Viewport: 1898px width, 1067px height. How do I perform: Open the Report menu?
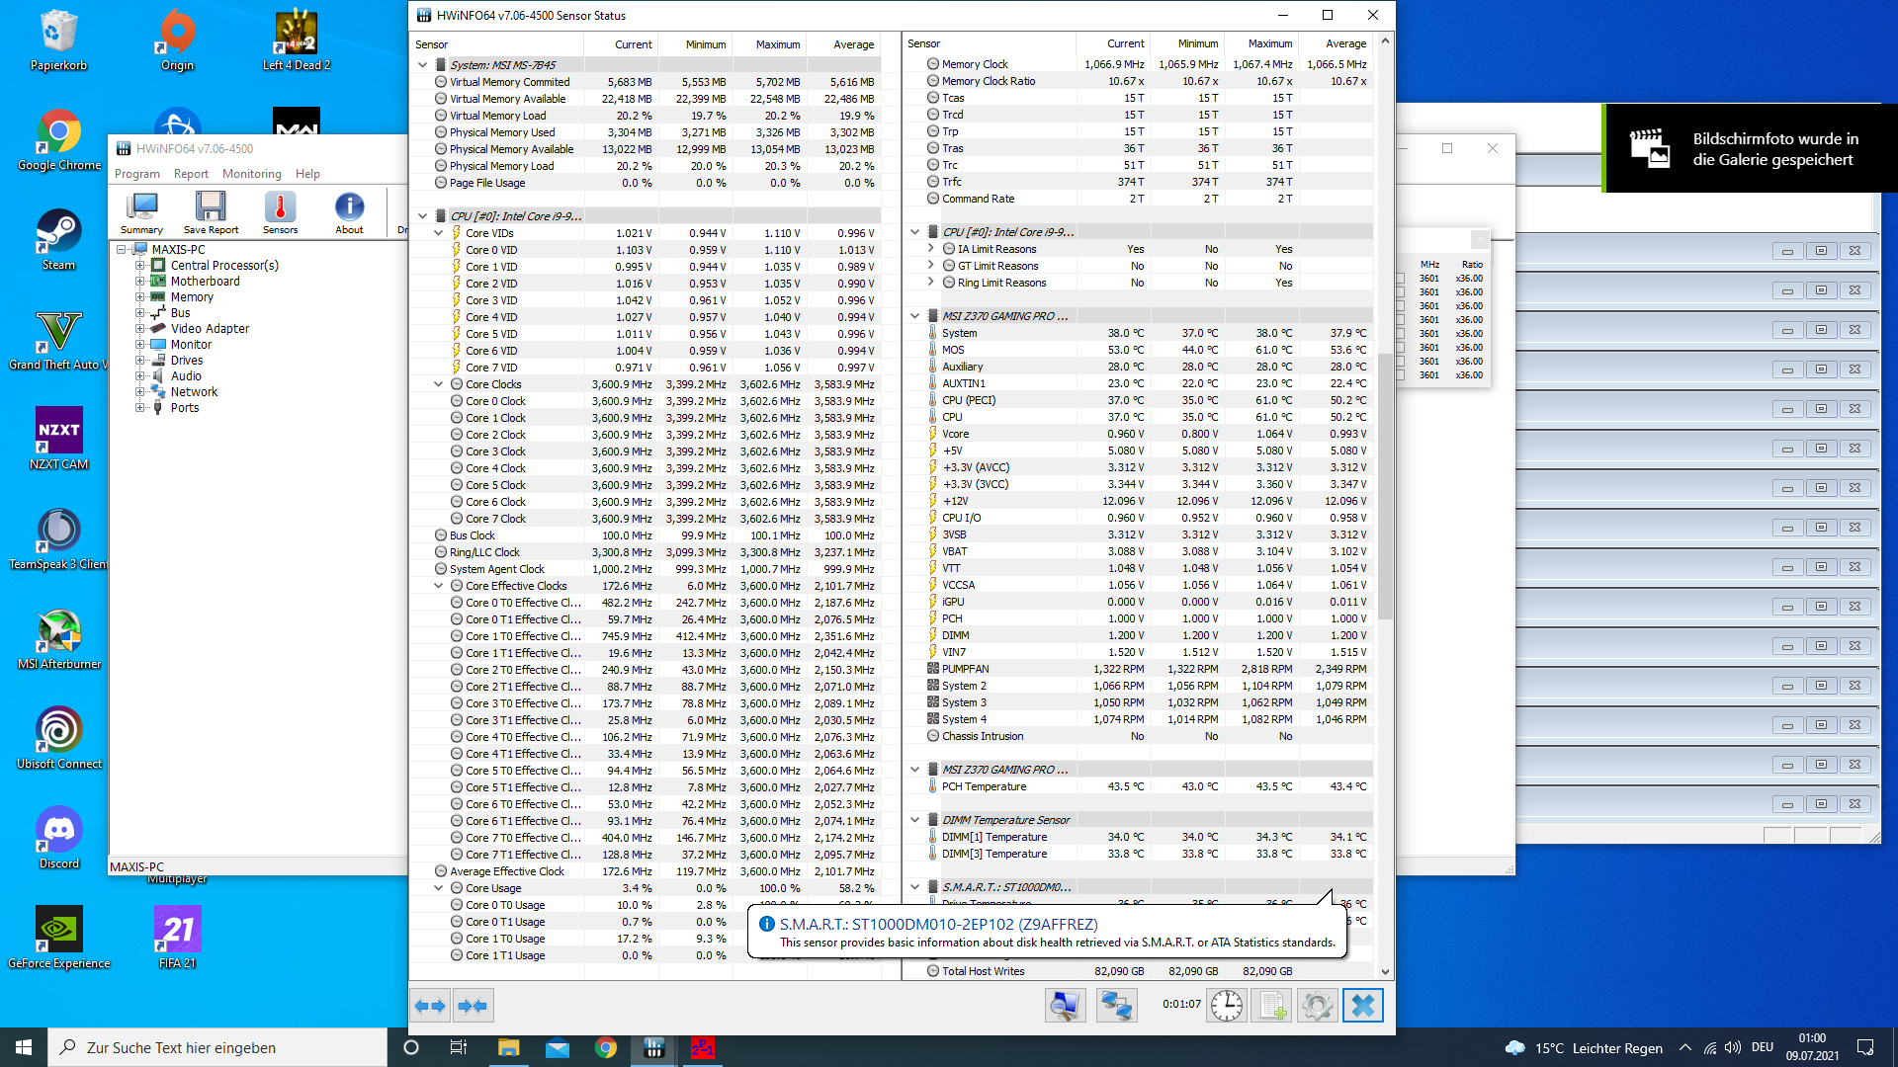[x=191, y=174]
